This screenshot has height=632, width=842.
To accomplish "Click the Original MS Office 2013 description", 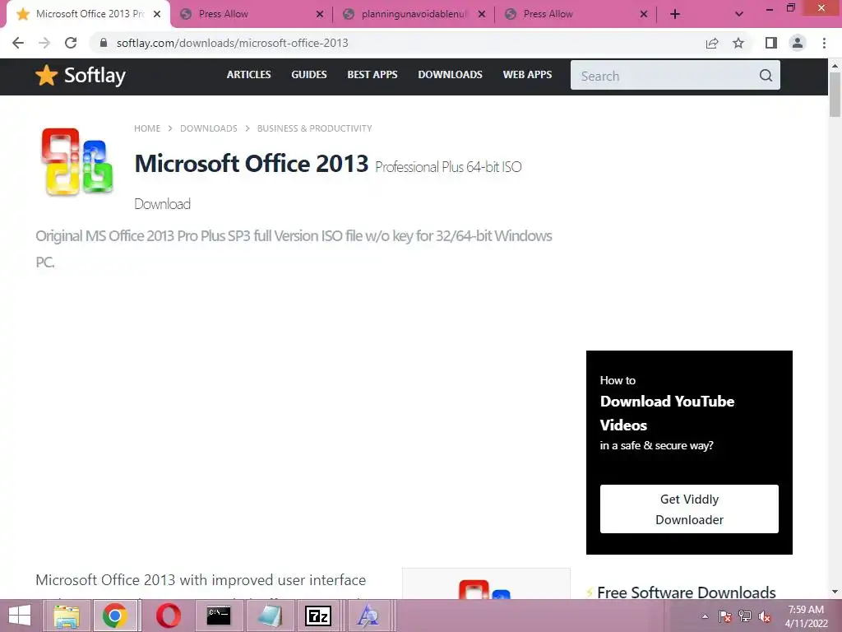I will click(x=294, y=249).
